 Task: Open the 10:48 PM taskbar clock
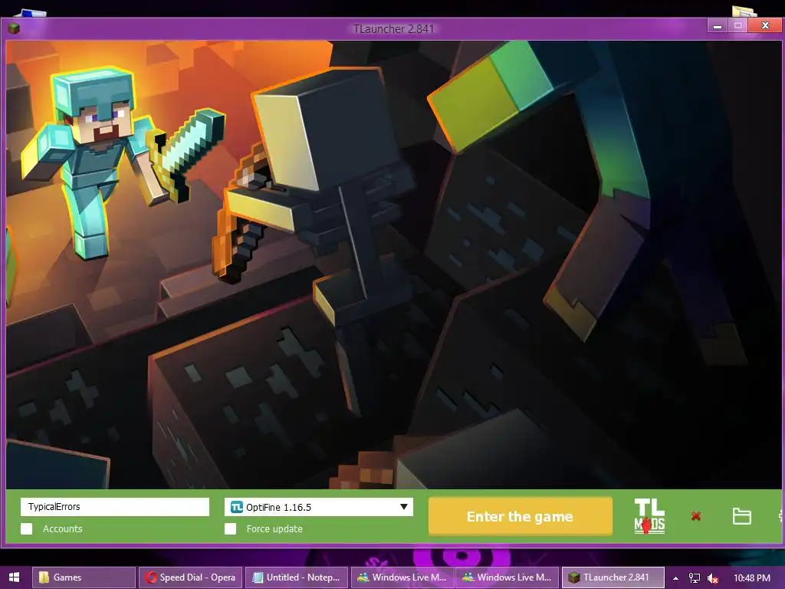[x=752, y=578]
